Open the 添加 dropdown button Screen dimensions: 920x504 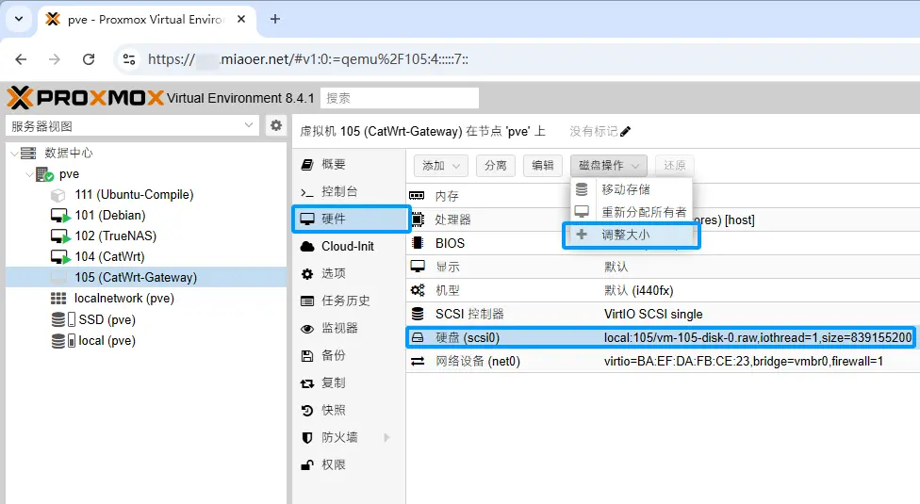pyautogui.click(x=440, y=166)
